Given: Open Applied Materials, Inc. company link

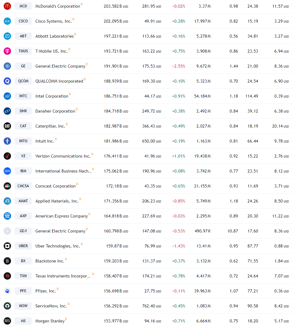Looking at the screenshot, I should click(x=57, y=201).
